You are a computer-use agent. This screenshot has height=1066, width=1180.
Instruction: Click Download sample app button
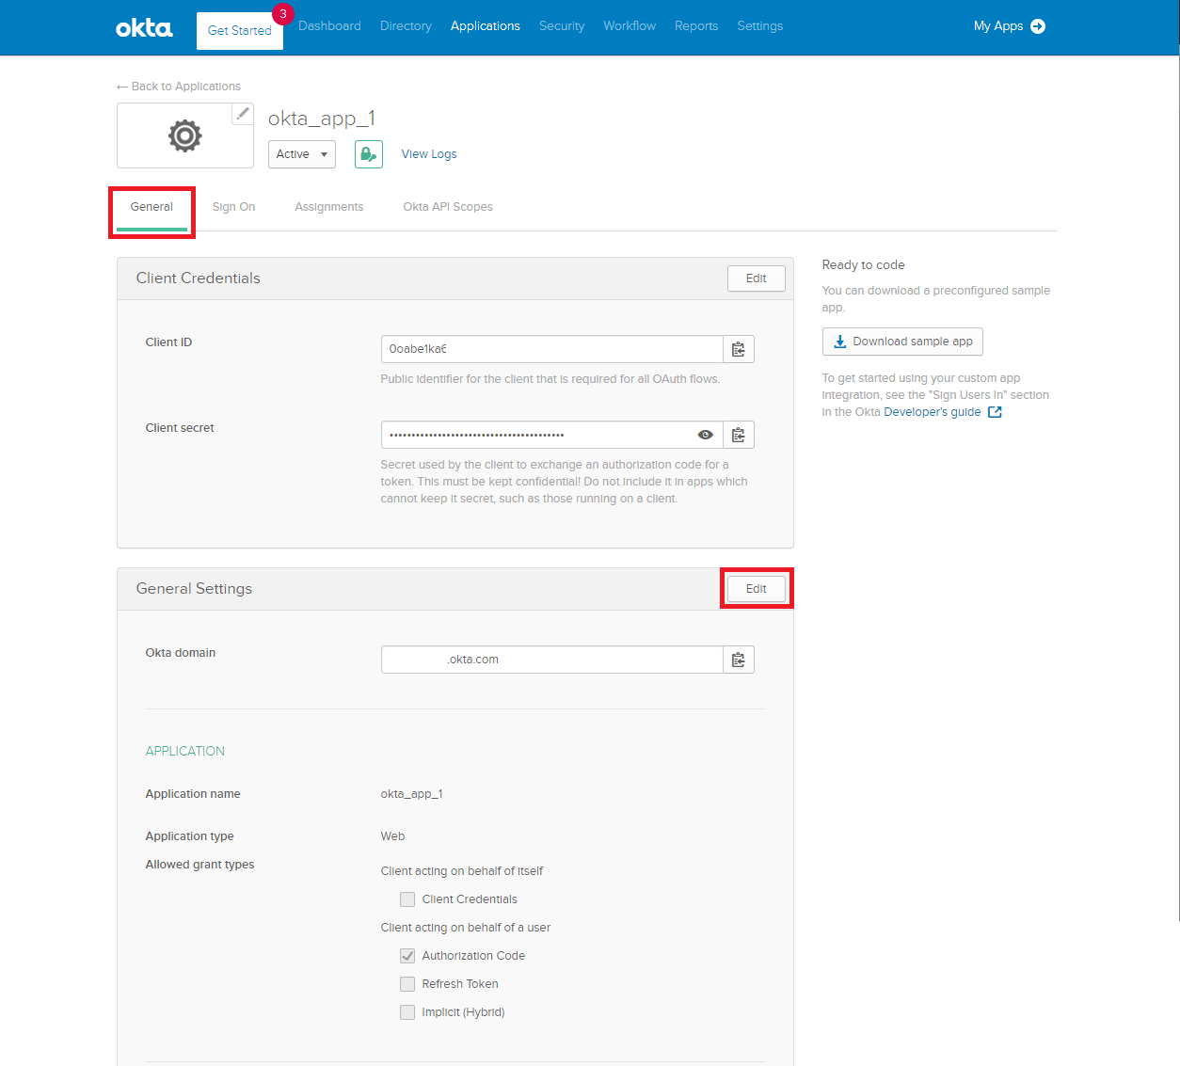pyautogui.click(x=902, y=342)
